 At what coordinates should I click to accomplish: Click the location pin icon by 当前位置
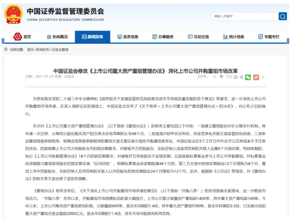[x=6, y=49]
